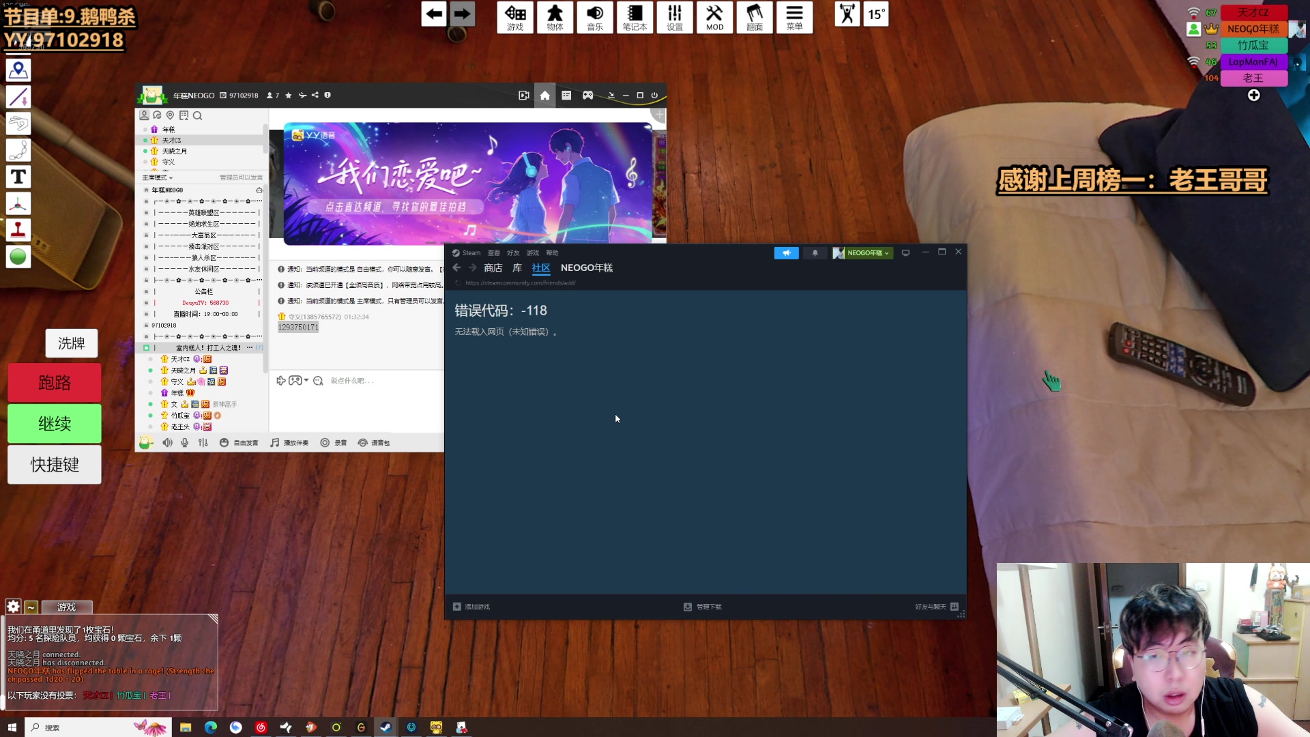Expand the NEOGO年糕 account dropdown in Steam
Screen dimensions: 1310x737
(863, 253)
